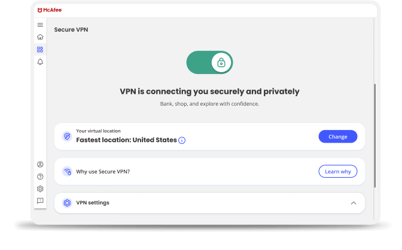This screenshot has width=402, height=250.
Task: Click the Wi-Fi lock icon beside Why use Secure VPN
Action: click(67, 172)
